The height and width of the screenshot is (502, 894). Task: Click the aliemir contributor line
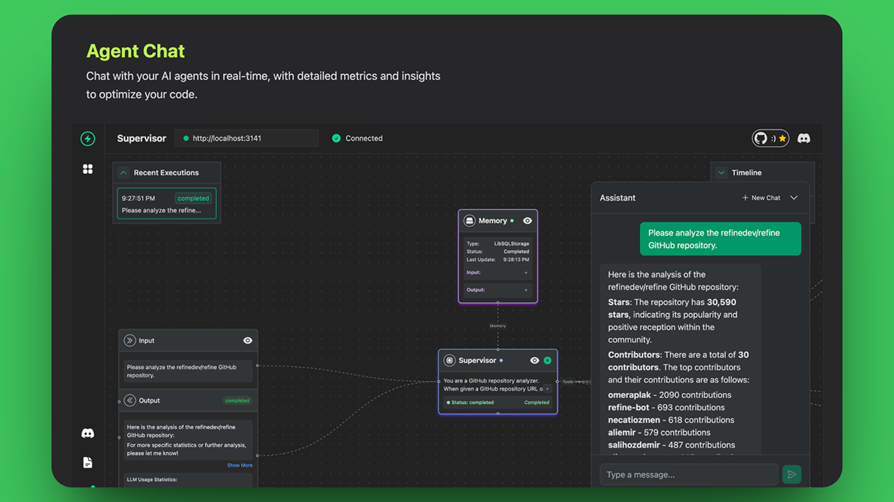[x=659, y=433]
